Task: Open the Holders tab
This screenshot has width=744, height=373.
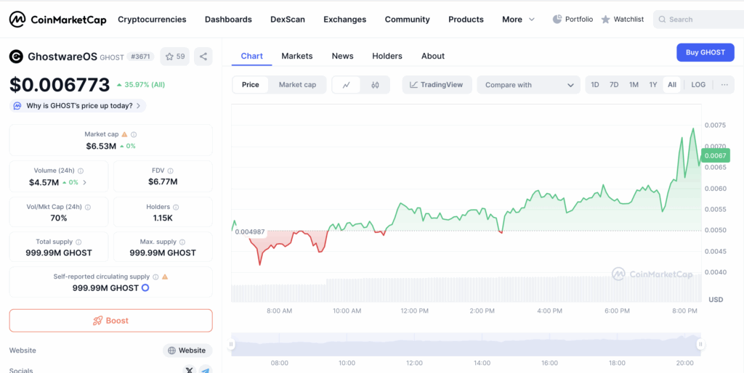Action: (x=387, y=56)
